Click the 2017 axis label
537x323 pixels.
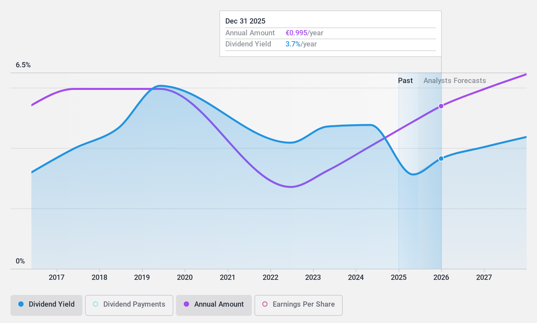[x=57, y=277]
